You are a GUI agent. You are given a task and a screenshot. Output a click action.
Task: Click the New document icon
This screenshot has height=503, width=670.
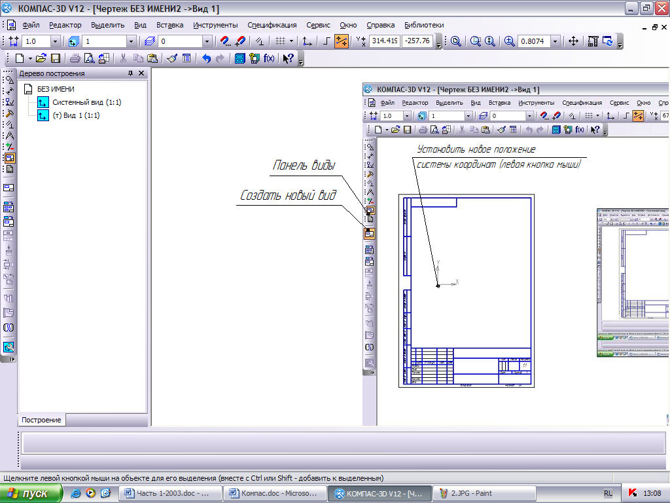tap(20, 58)
